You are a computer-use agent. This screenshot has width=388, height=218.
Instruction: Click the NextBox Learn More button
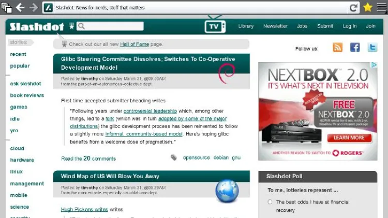349,138
